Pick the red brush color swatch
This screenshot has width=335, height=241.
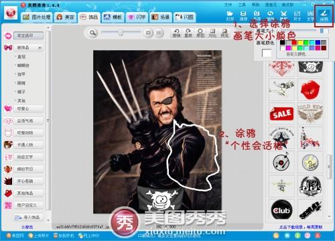point(294,42)
